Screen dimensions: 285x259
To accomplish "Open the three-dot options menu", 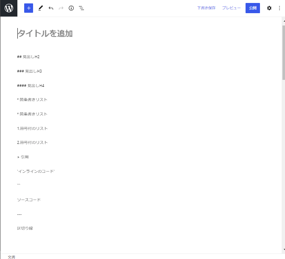I will click(279, 8).
